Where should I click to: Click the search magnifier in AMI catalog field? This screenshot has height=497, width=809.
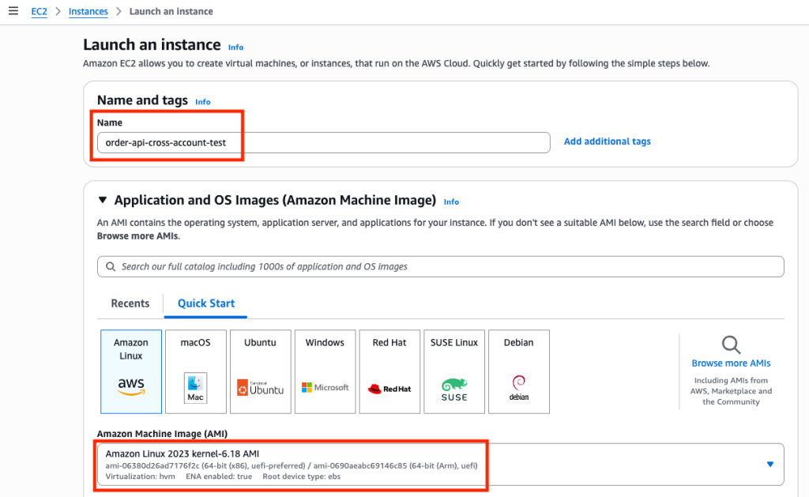point(111,266)
